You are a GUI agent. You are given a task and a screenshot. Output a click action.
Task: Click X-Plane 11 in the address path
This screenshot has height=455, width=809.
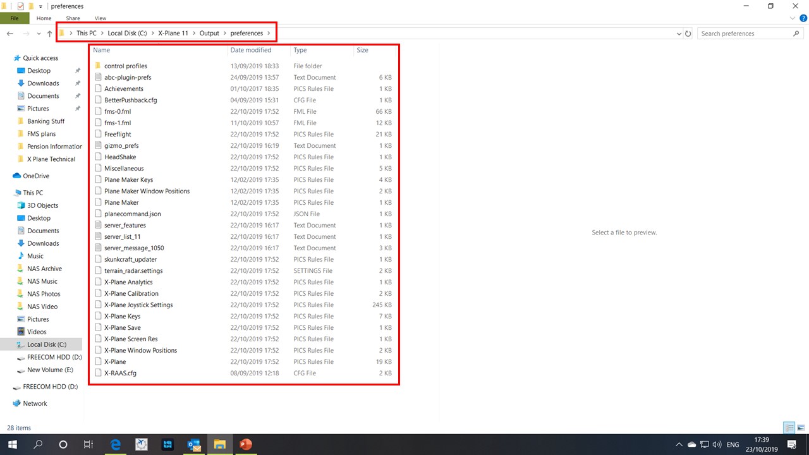coord(173,33)
